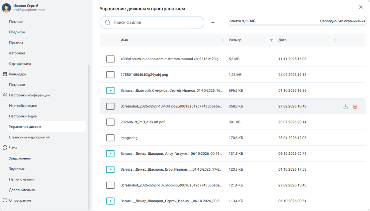Click the file name 20260619_RnD_Kick-off.pdf

tap(142, 122)
